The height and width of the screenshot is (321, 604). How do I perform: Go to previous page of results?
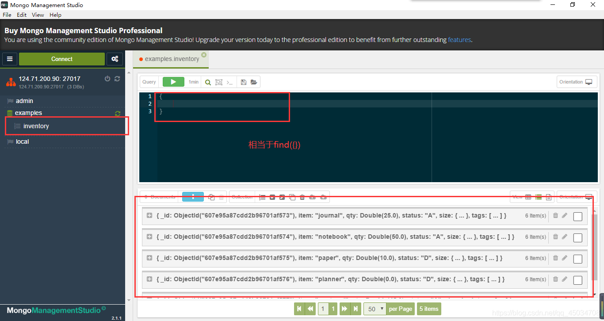(x=310, y=309)
